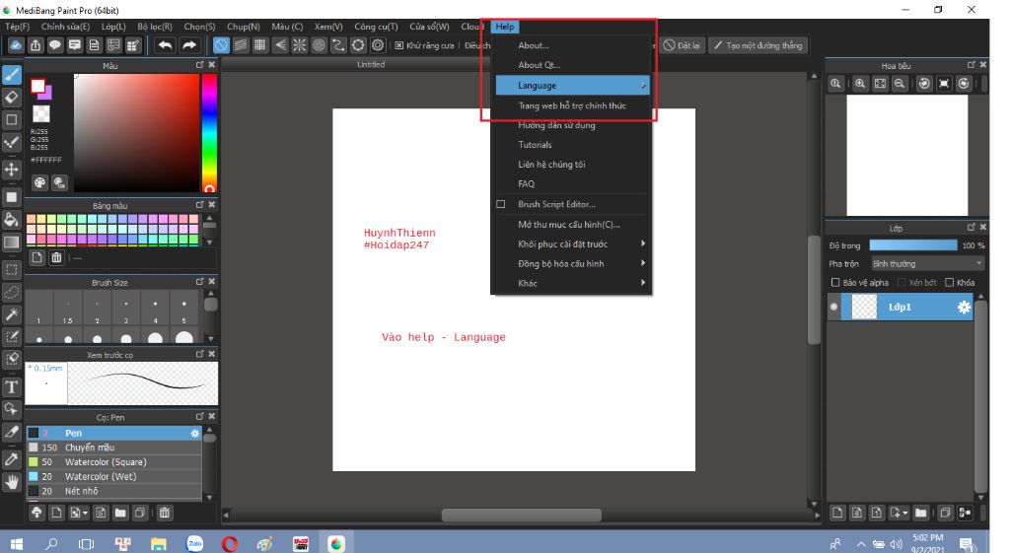
Task: Delete palette color with trash icon
Action: (56, 257)
